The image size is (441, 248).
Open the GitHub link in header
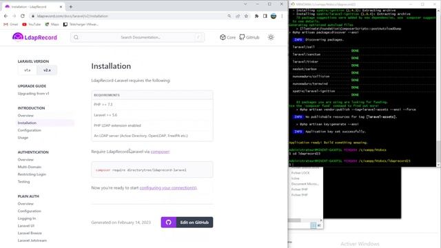click(249, 37)
